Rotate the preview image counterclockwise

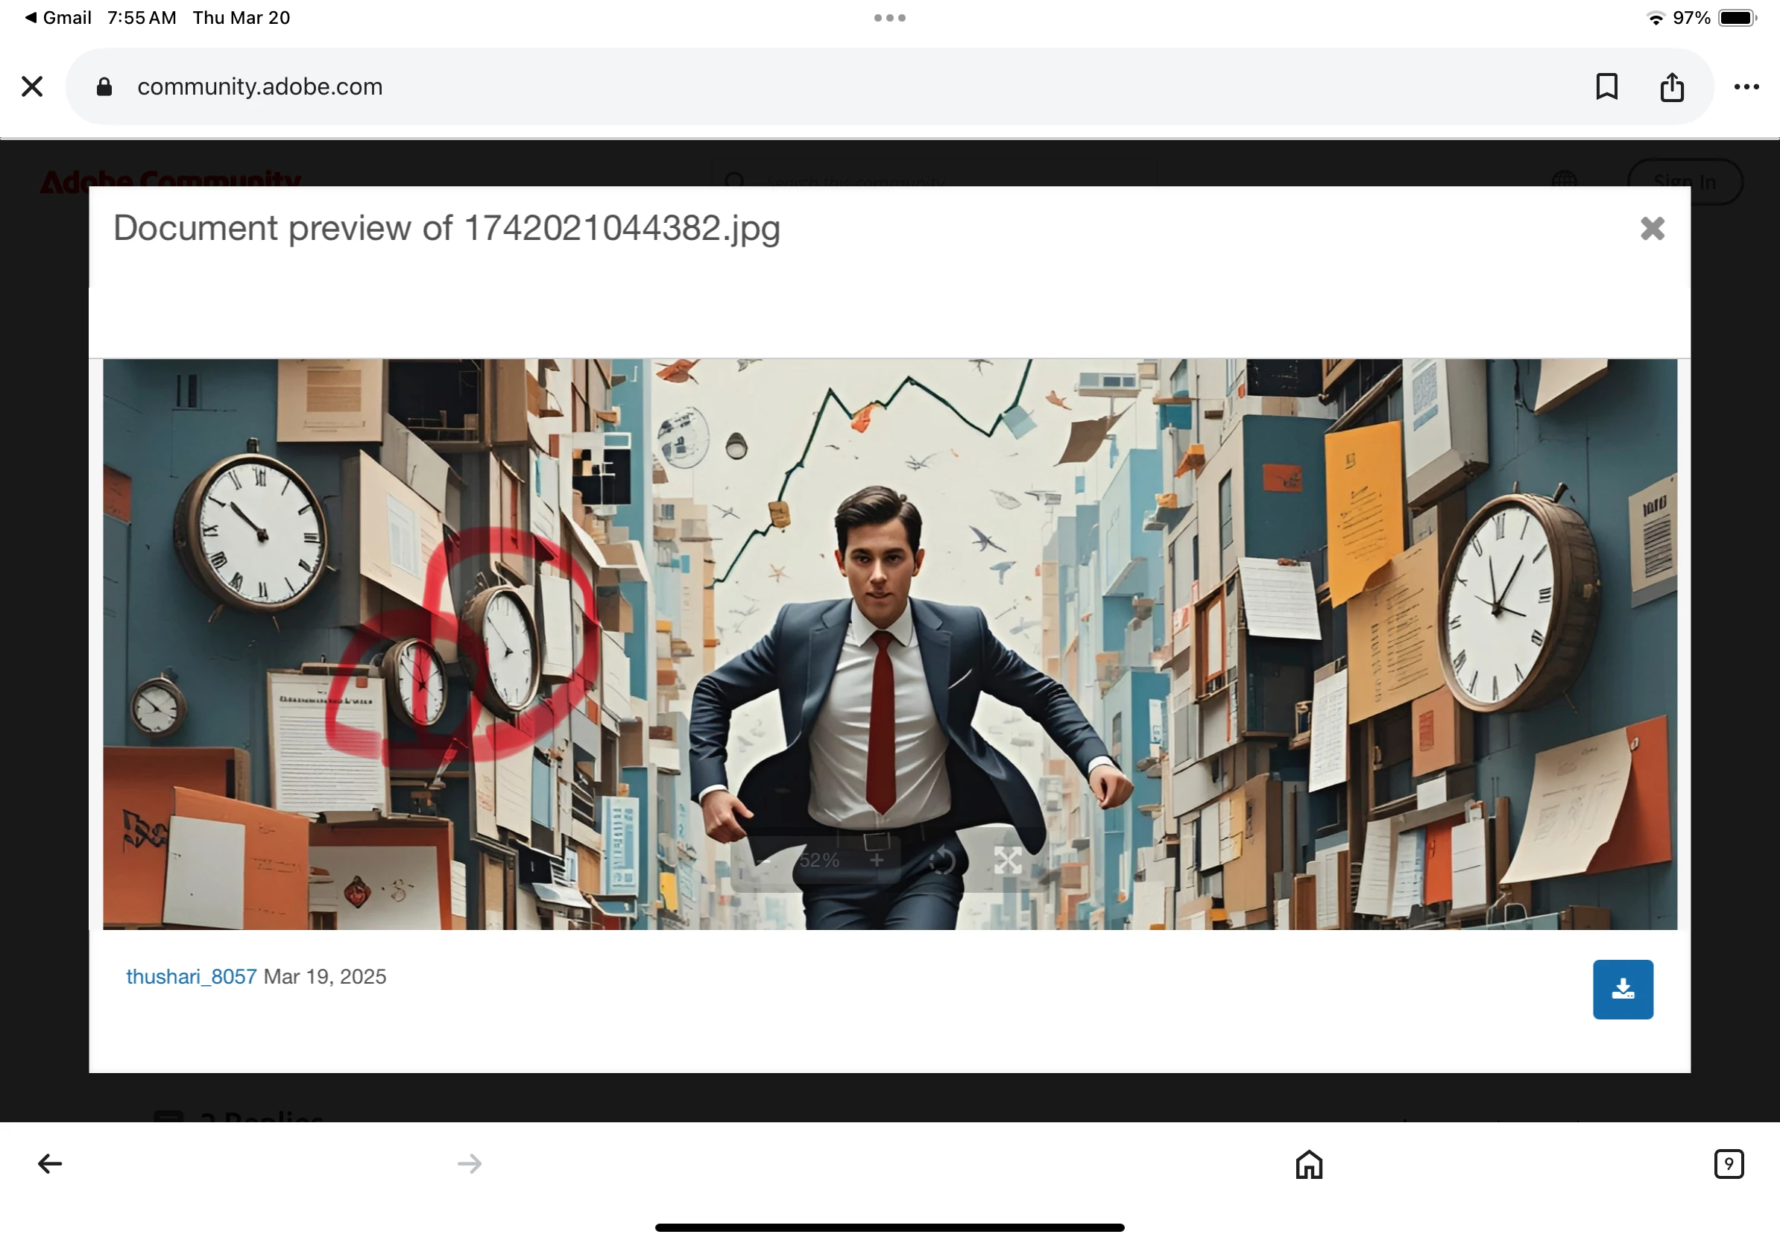pos(942,860)
